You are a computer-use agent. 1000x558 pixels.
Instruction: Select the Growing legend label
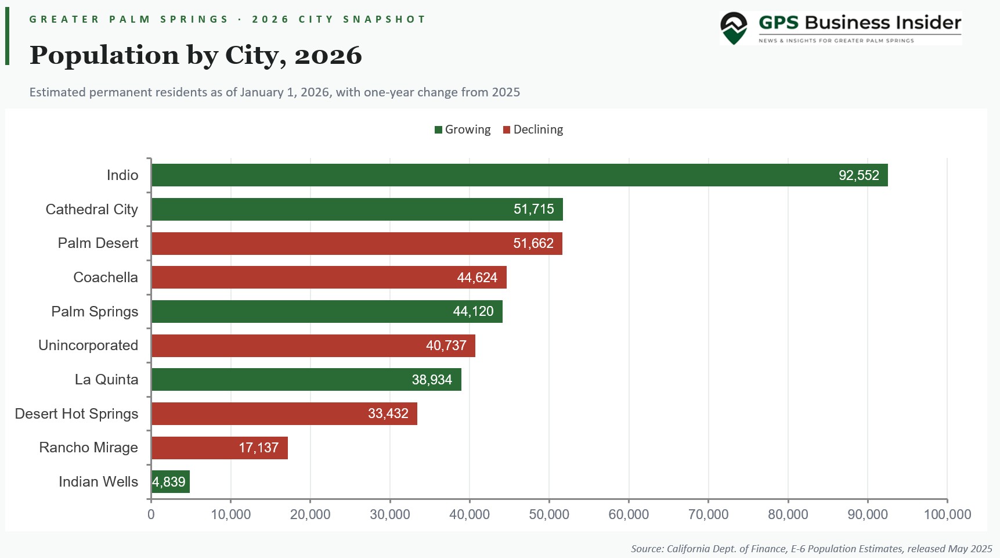468,129
